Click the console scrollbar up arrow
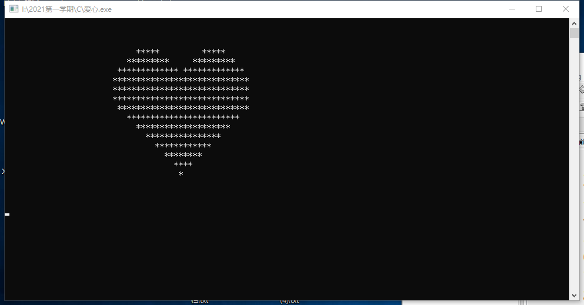 coord(574,24)
